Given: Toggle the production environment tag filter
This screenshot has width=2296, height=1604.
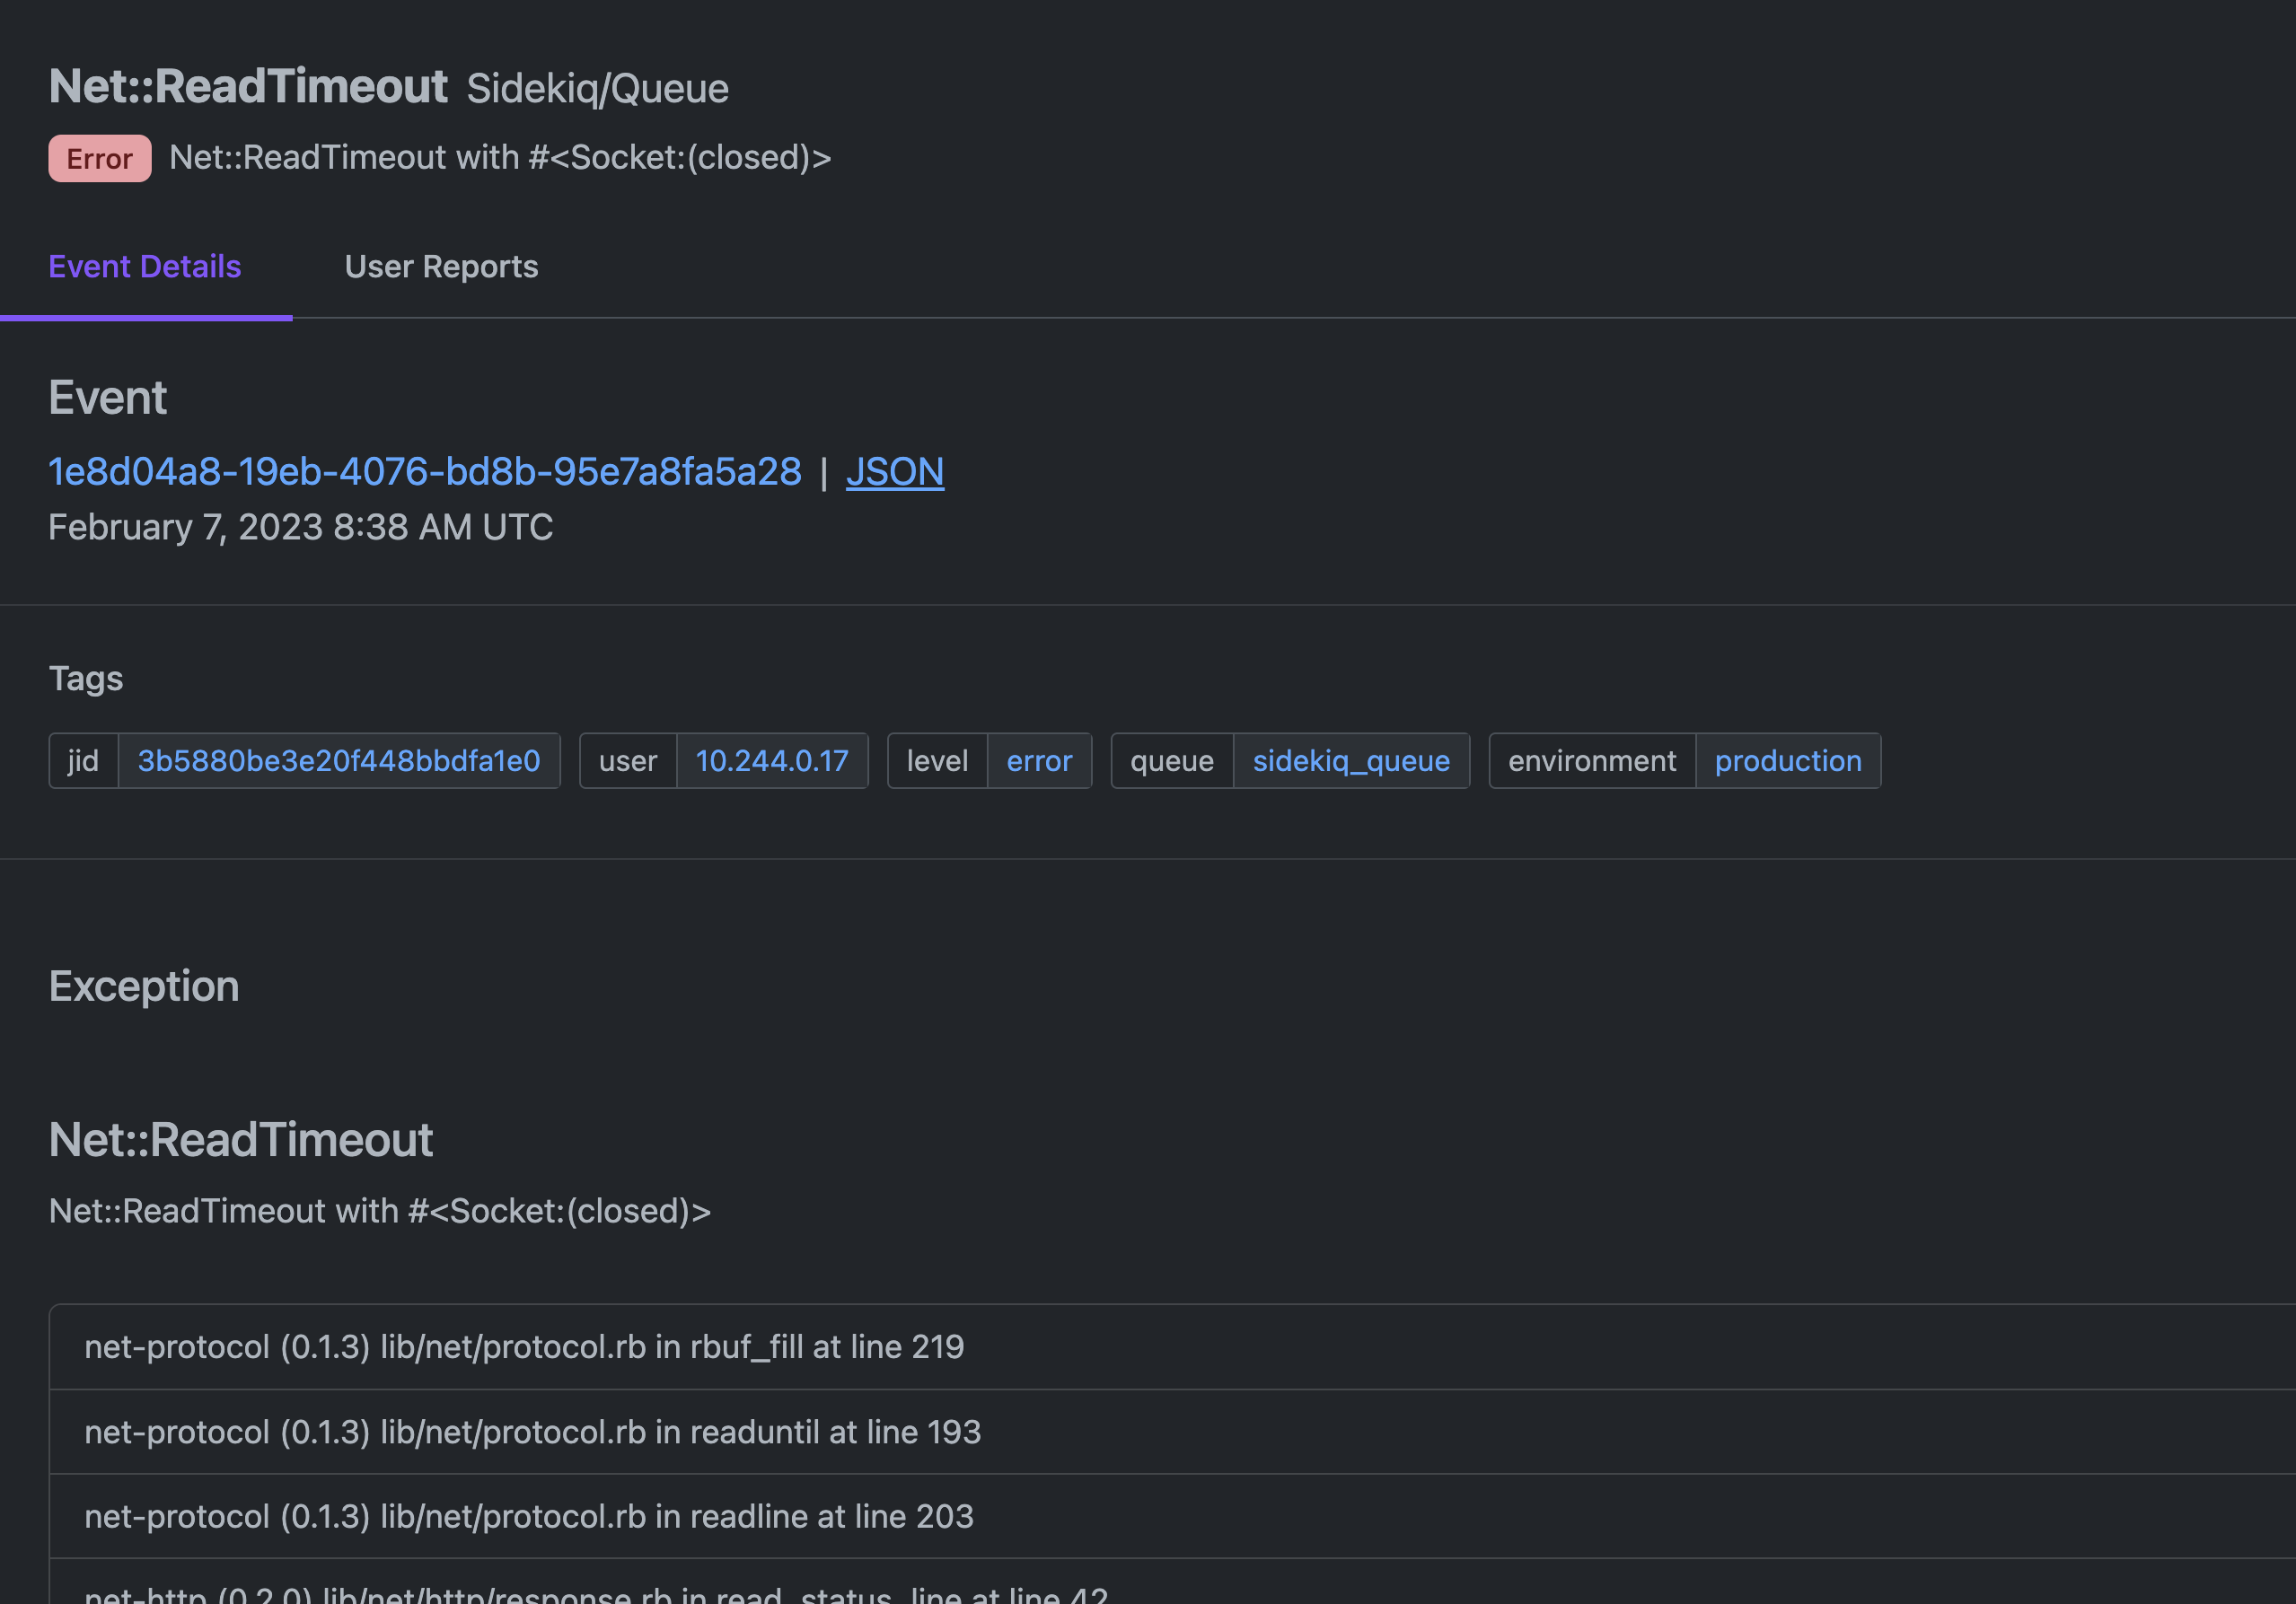Looking at the screenshot, I should point(1787,760).
